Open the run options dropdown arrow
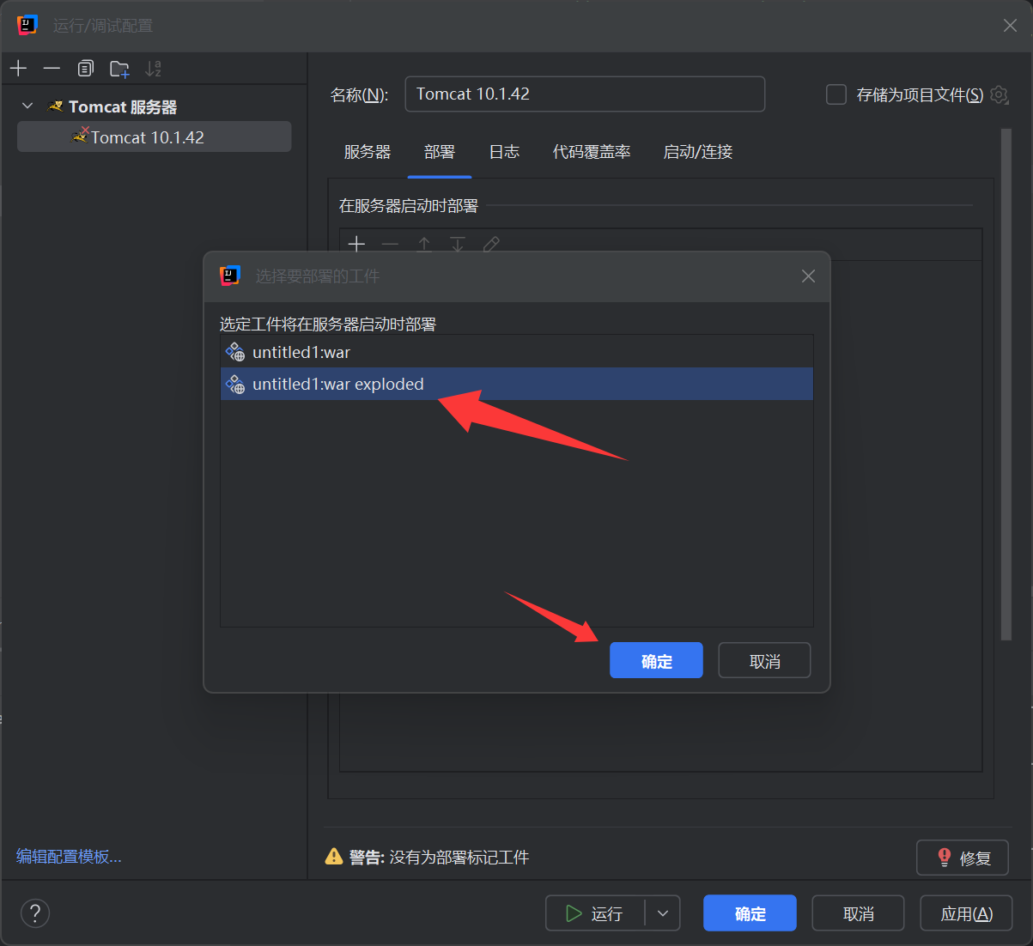This screenshot has height=946, width=1033. tap(662, 913)
